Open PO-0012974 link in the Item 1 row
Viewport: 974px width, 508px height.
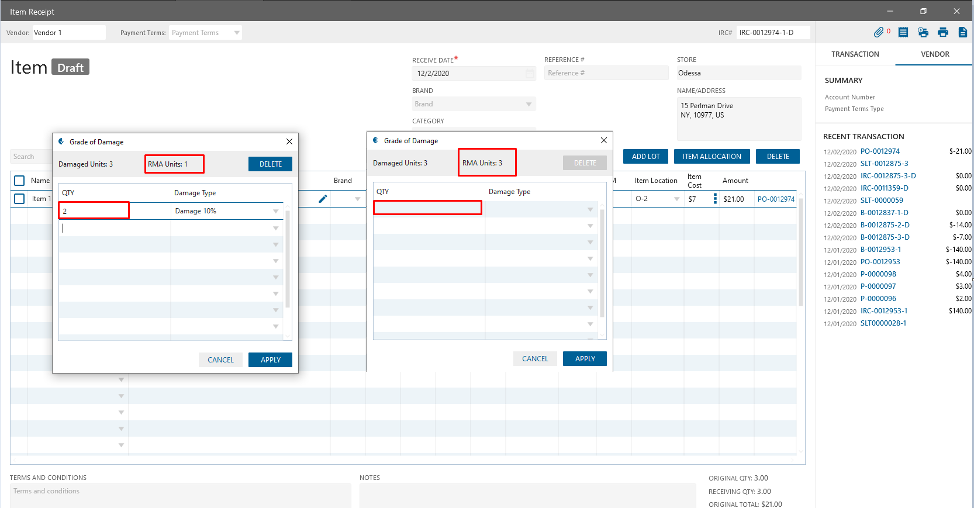(x=776, y=199)
